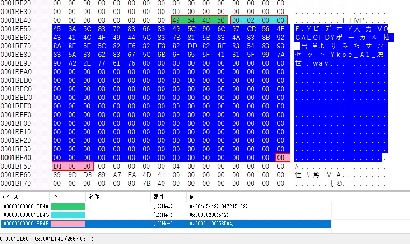Click the cyan byte 02 in row 0001BE40
410x244 pixels.
(251, 20)
